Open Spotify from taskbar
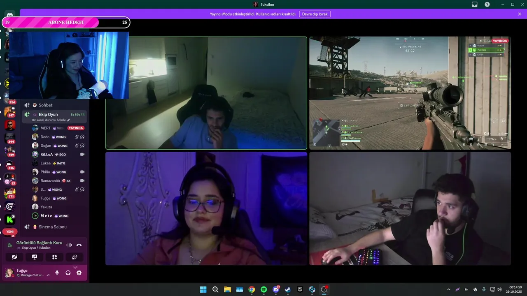527x296 pixels. (x=263, y=289)
